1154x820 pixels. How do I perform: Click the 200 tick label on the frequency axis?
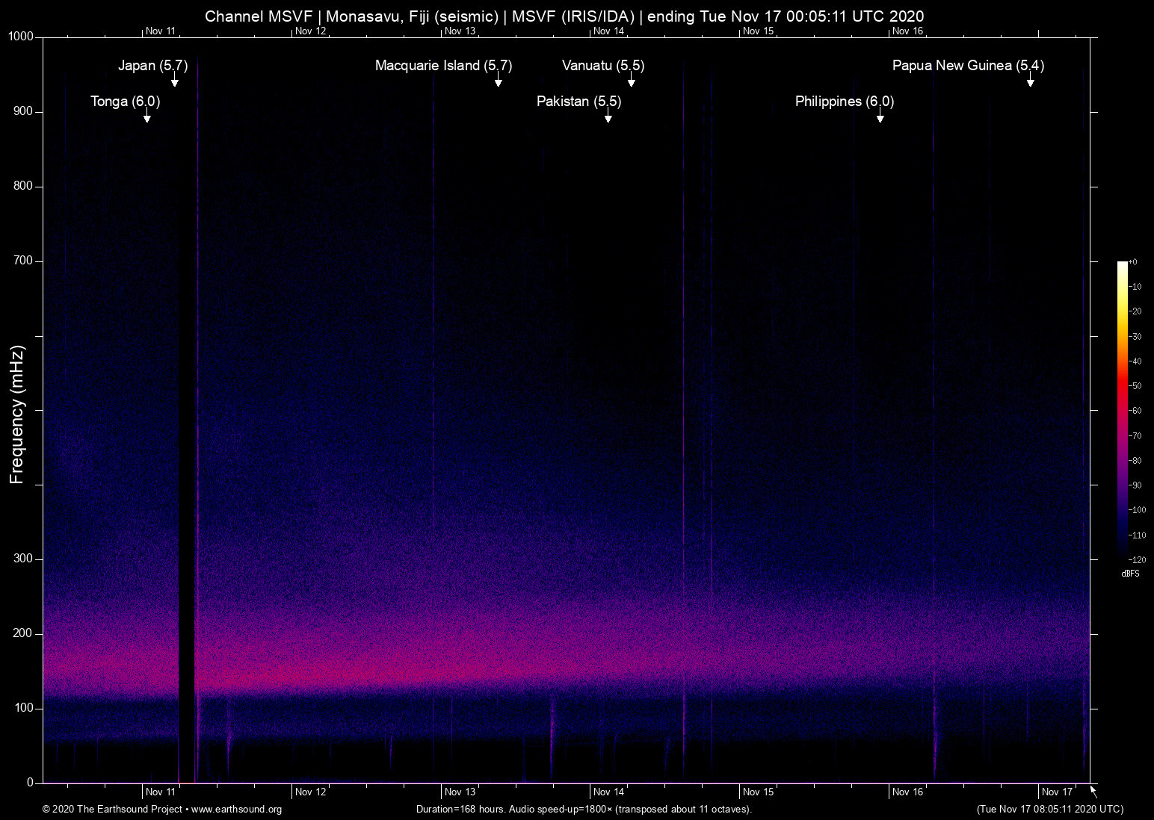(x=23, y=633)
